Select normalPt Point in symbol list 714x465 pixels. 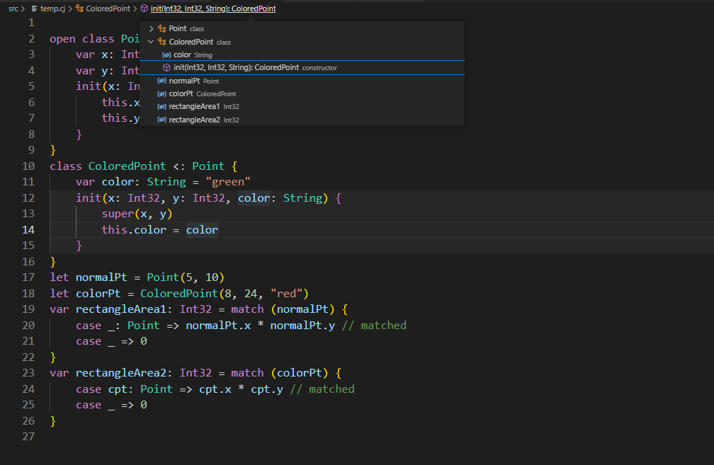pyautogui.click(x=184, y=81)
